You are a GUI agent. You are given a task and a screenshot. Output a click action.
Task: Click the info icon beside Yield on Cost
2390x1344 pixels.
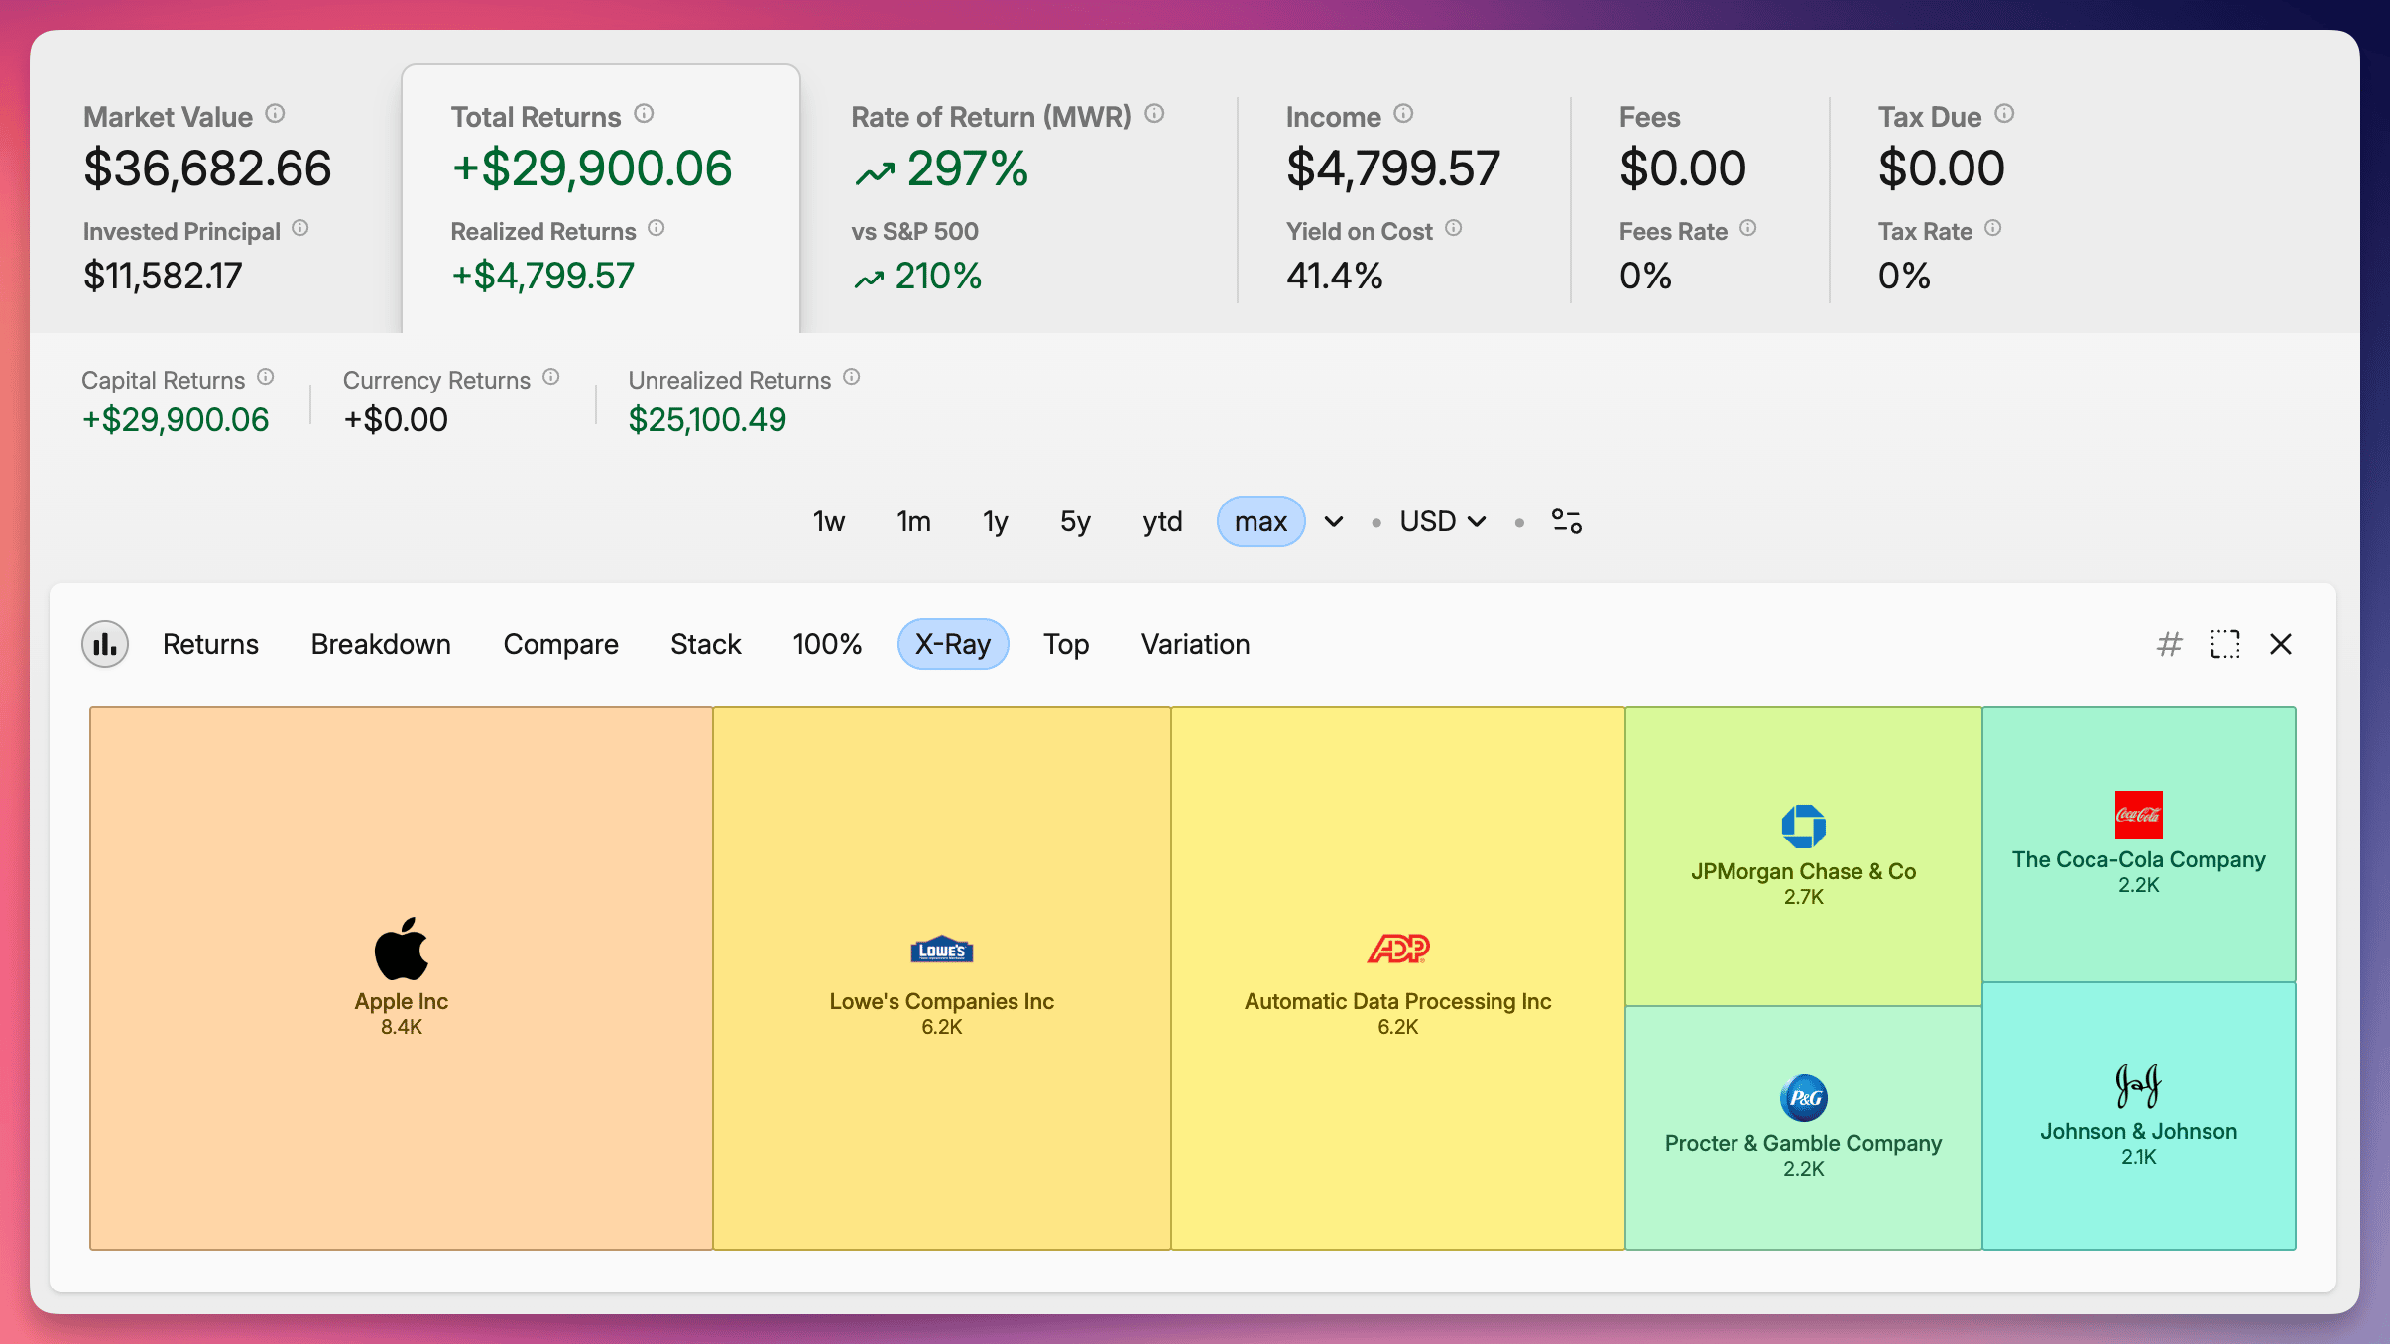click(x=1454, y=229)
